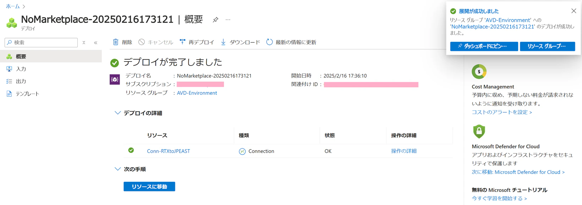
Task: Click the purple deployment box icon
Action: coord(115,80)
